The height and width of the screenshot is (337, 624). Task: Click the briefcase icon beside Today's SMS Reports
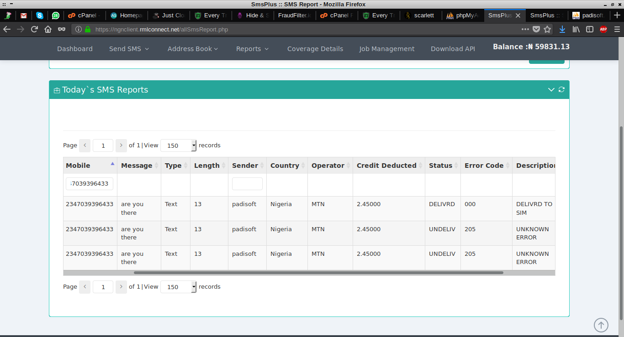57,90
